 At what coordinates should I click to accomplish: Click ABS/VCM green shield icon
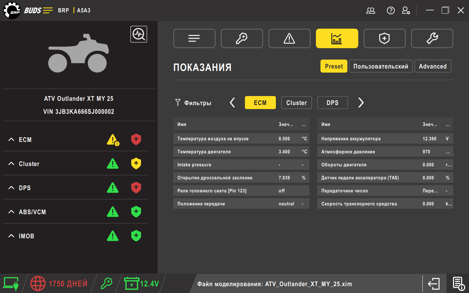[x=136, y=212]
